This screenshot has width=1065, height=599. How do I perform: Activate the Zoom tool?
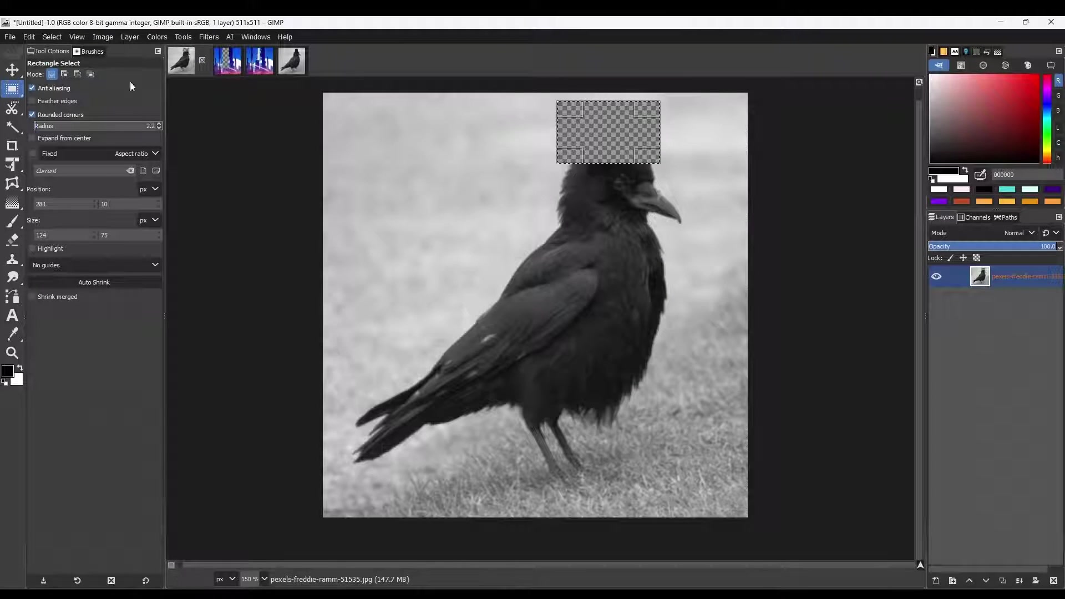[12, 353]
